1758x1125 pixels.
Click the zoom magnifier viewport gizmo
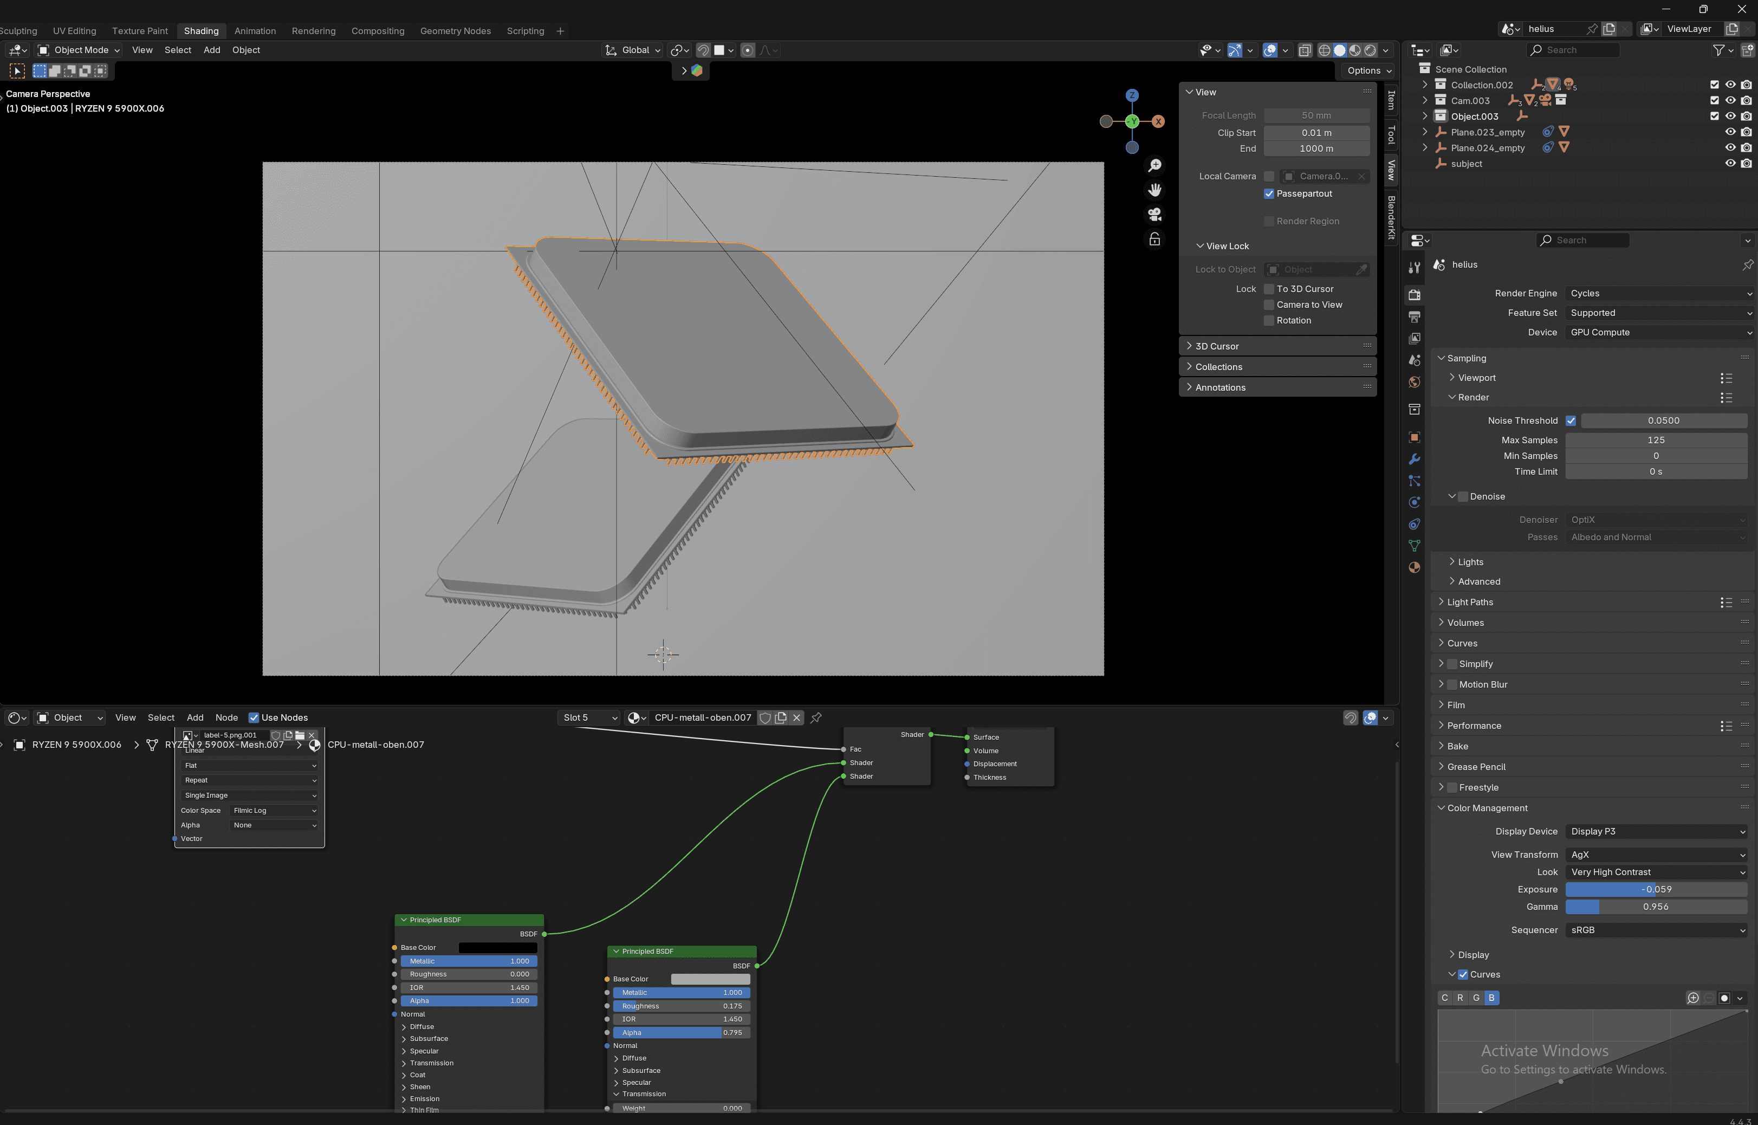[1154, 166]
